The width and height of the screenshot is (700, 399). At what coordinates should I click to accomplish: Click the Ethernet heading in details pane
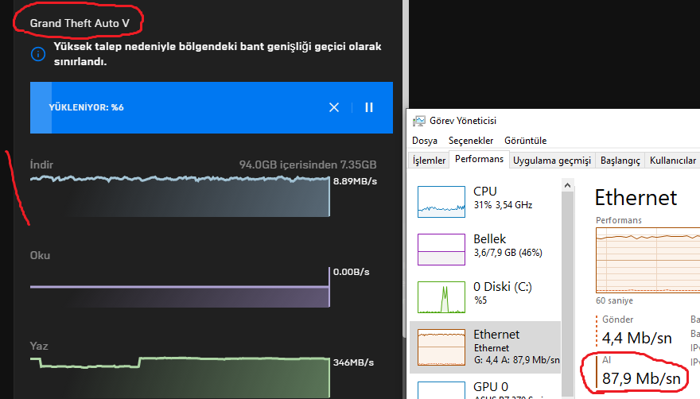[636, 197]
